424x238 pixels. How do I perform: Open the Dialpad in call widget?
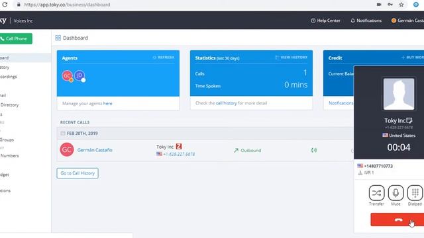(415, 193)
